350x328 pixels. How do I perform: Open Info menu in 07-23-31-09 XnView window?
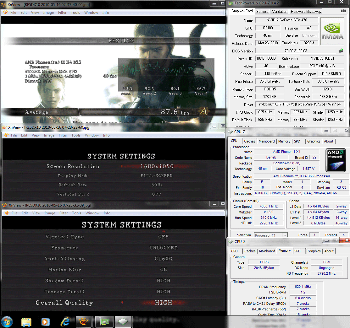pos(107,213)
